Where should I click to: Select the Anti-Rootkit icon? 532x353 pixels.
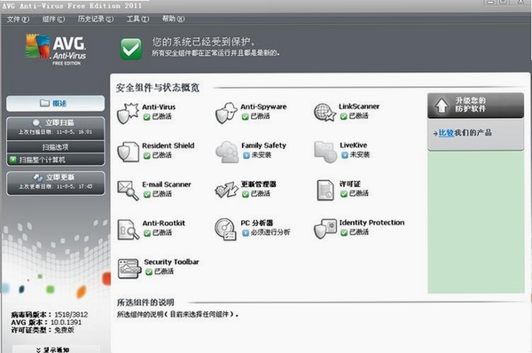(128, 230)
